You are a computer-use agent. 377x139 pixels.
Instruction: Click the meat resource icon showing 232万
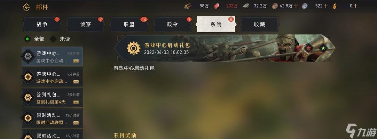click(217, 6)
